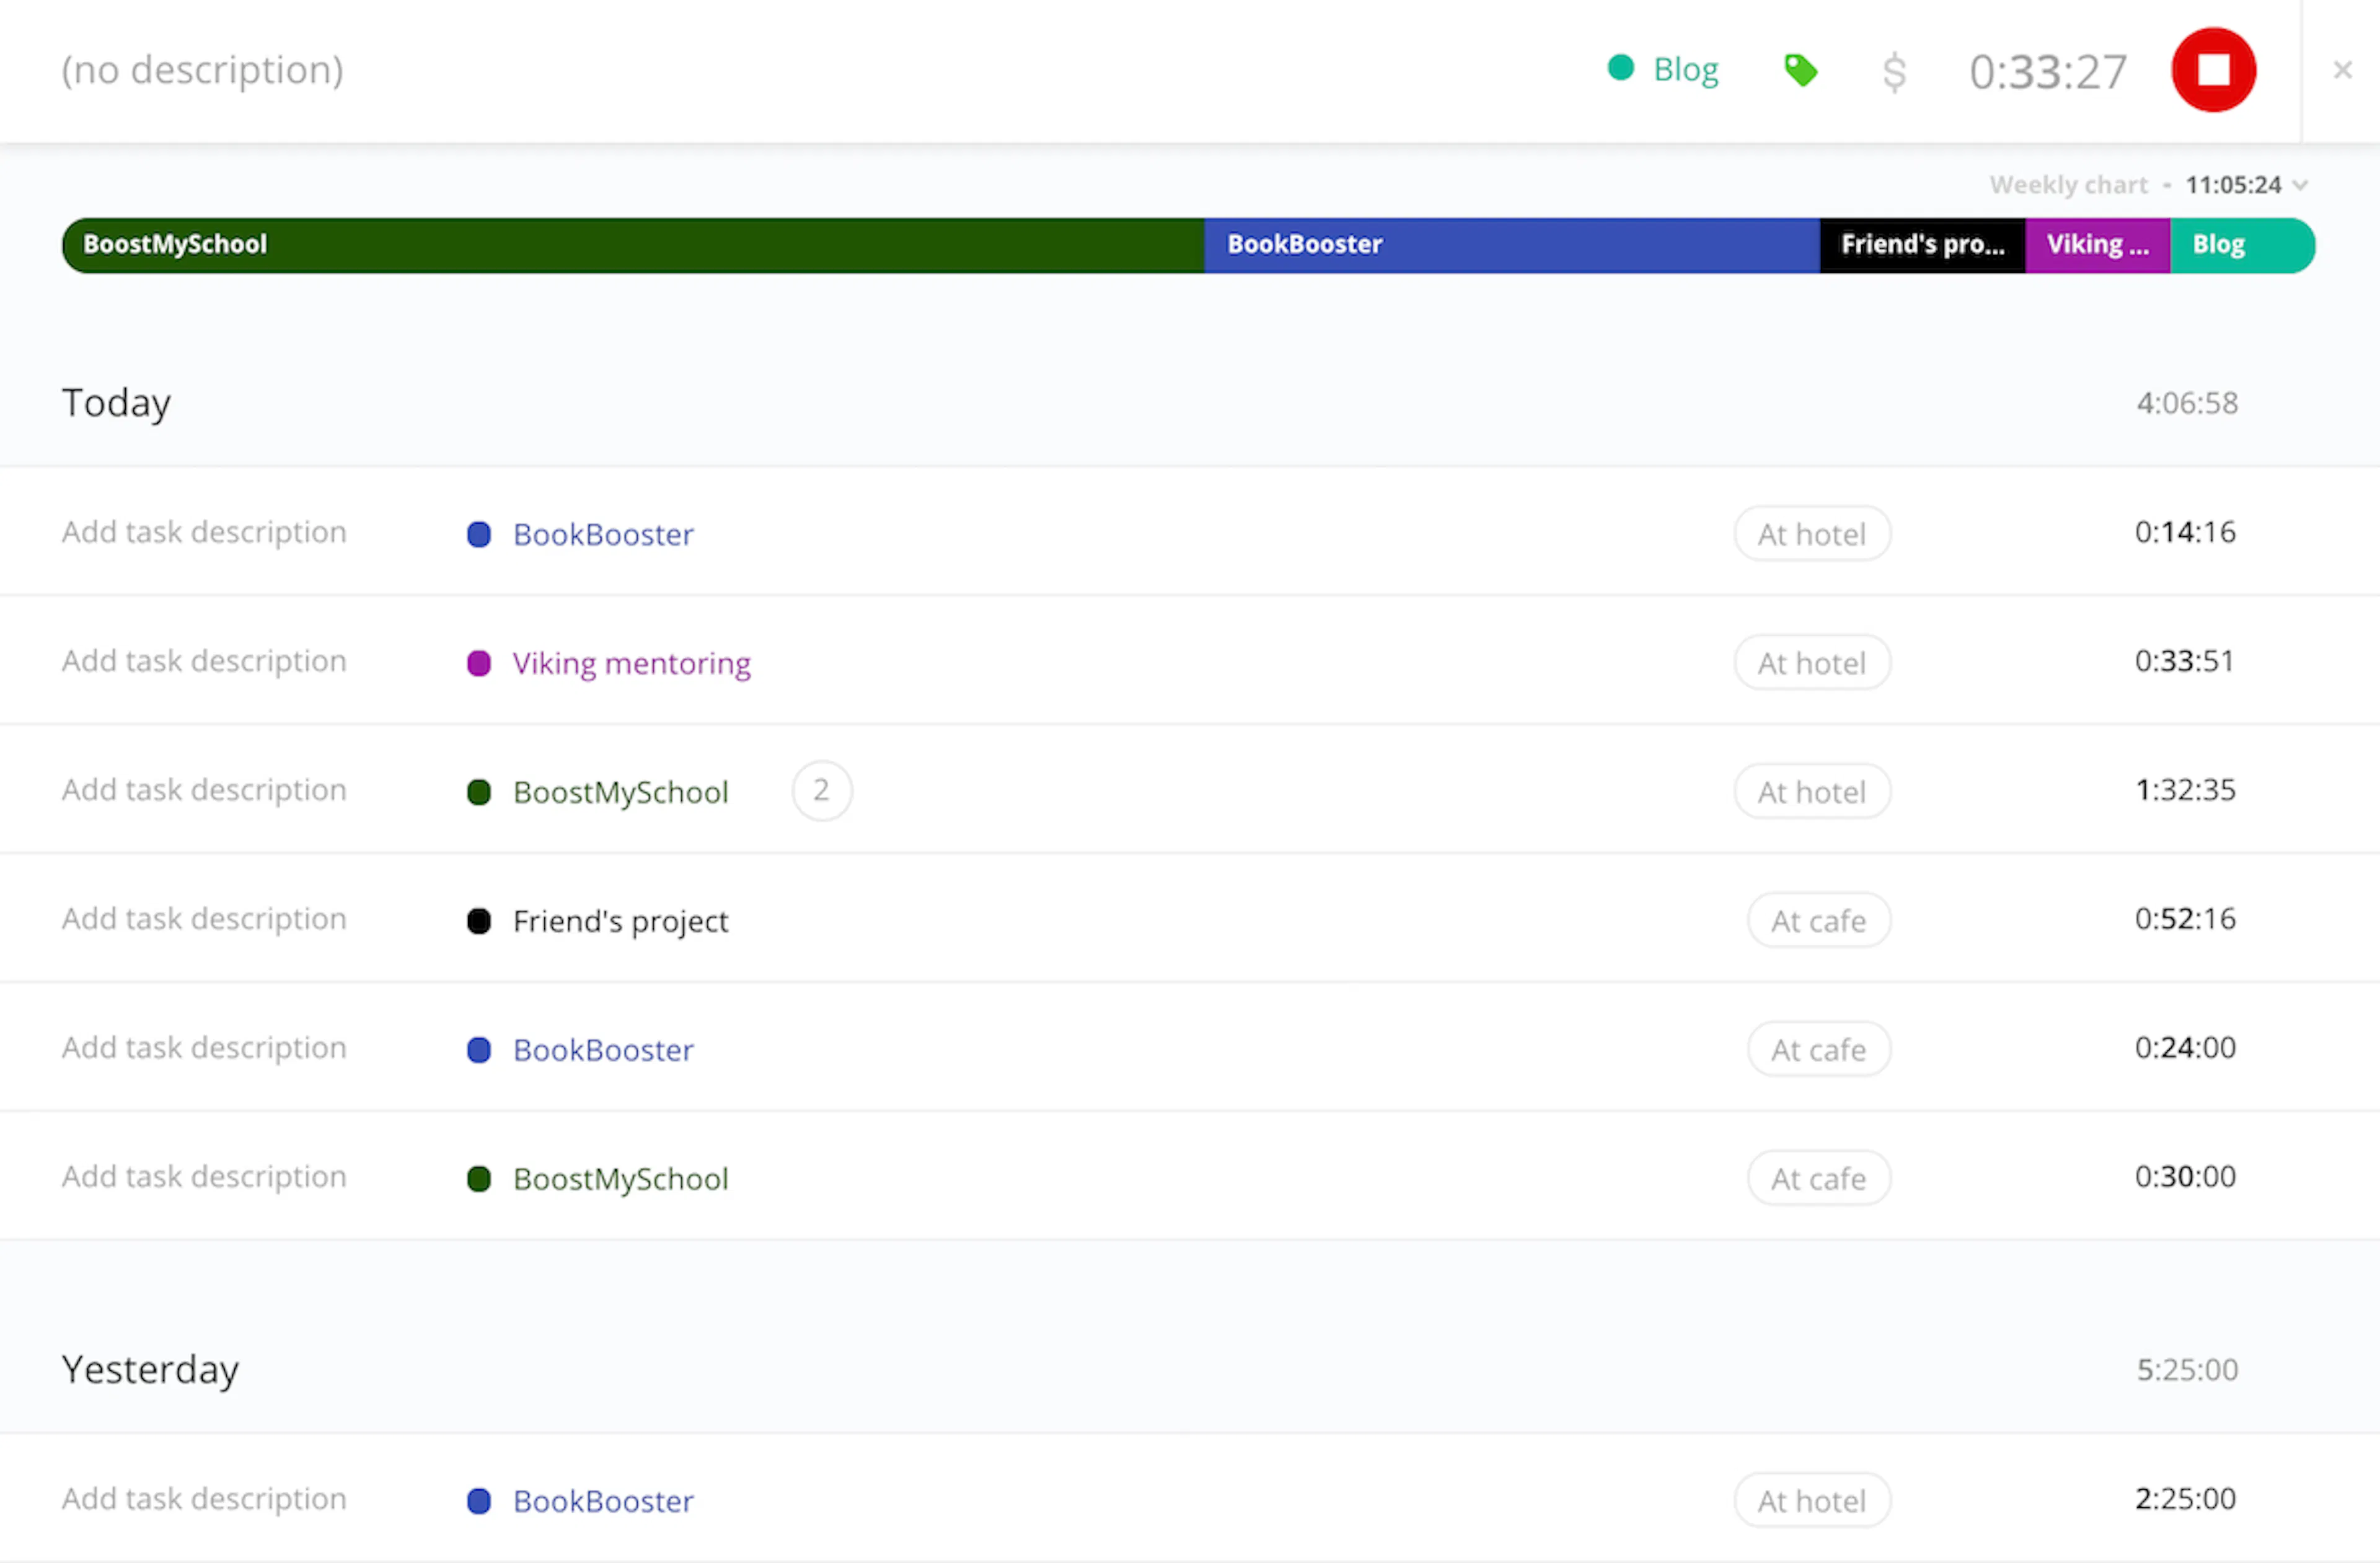Click the Blog project in timer bar
This screenshot has width=2380, height=1563.
pyautogui.click(x=1663, y=69)
